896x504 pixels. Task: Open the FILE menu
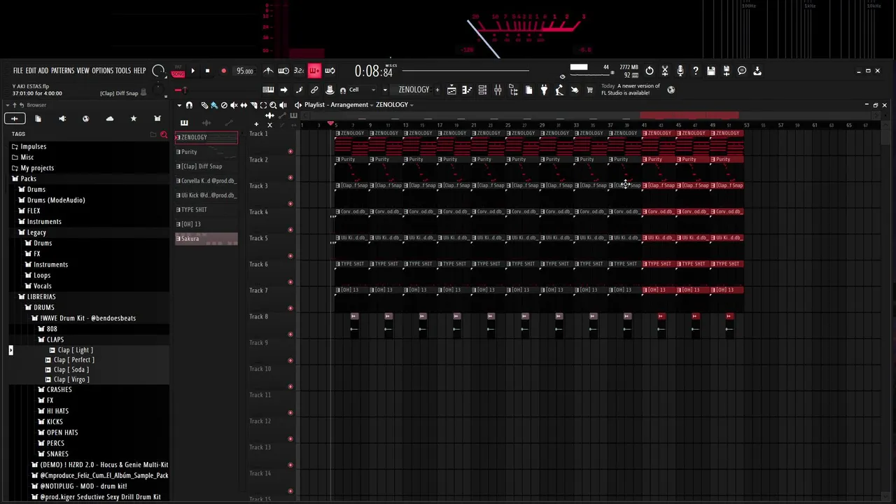click(18, 71)
